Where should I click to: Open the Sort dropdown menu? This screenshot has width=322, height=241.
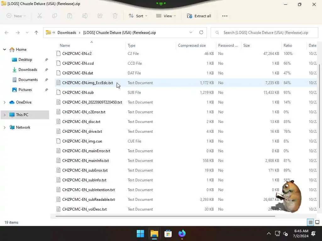click(x=138, y=16)
